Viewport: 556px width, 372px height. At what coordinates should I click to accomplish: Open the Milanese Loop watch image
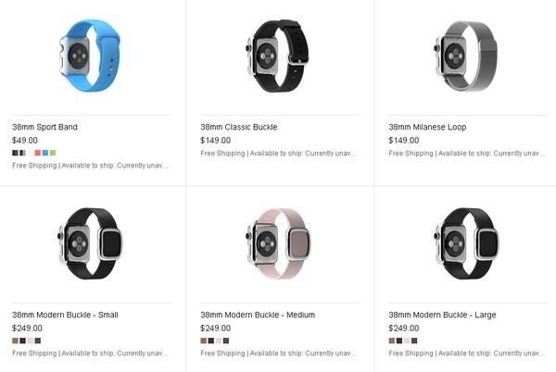pyautogui.click(x=466, y=56)
